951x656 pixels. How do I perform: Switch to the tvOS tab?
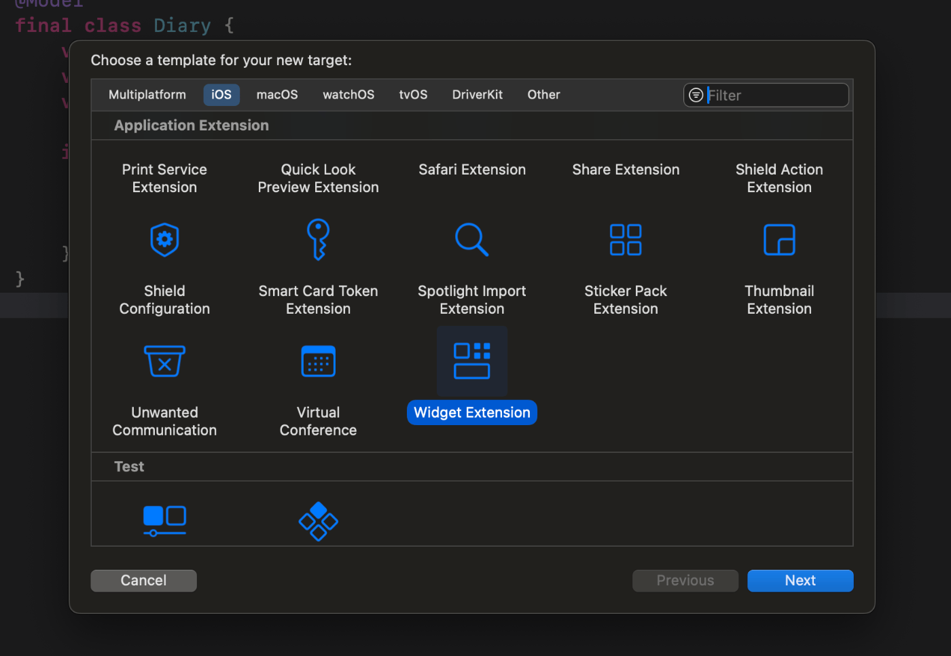pyautogui.click(x=413, y=95)
